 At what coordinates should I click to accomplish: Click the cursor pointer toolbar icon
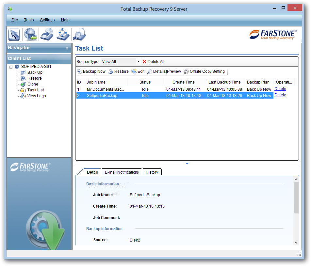(x=14, y=34)
